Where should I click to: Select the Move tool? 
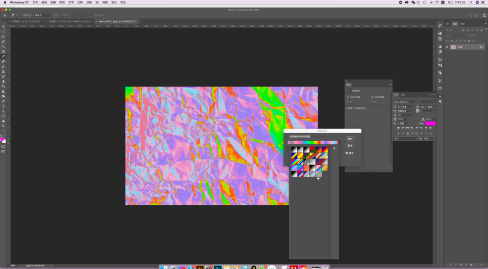[x=3, y=27]
